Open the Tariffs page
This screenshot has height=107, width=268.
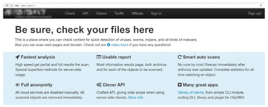[119, 13]
